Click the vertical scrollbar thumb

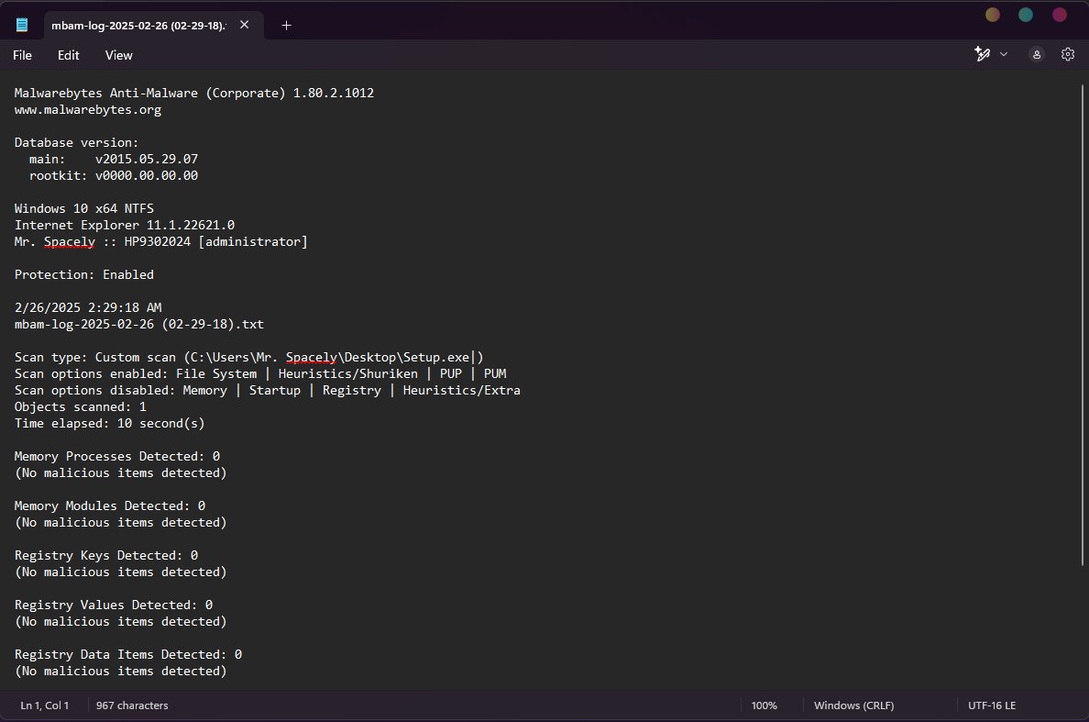1082,325
